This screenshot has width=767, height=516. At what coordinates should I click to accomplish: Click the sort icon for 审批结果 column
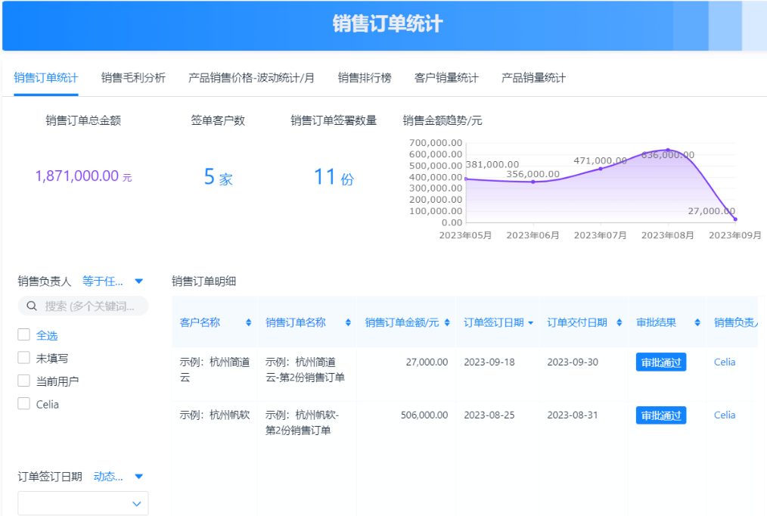(x=697, y=322)
